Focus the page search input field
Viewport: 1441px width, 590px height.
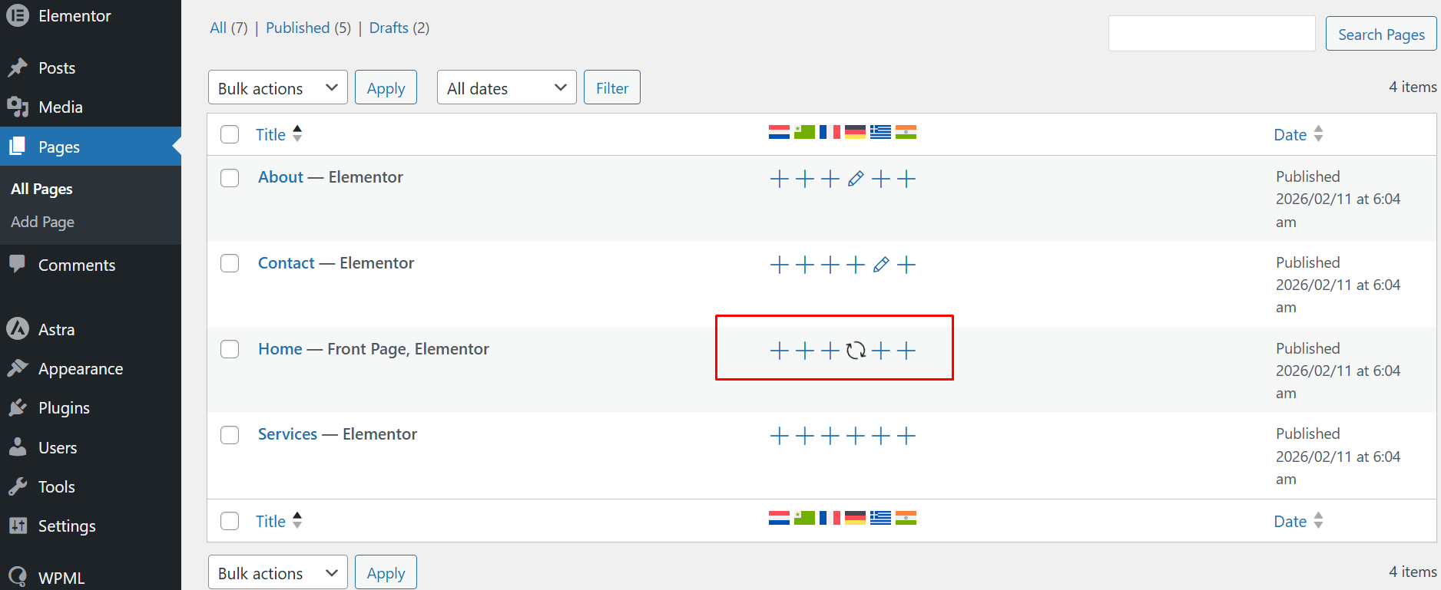pyautogui.click(x=1211, y=34)
